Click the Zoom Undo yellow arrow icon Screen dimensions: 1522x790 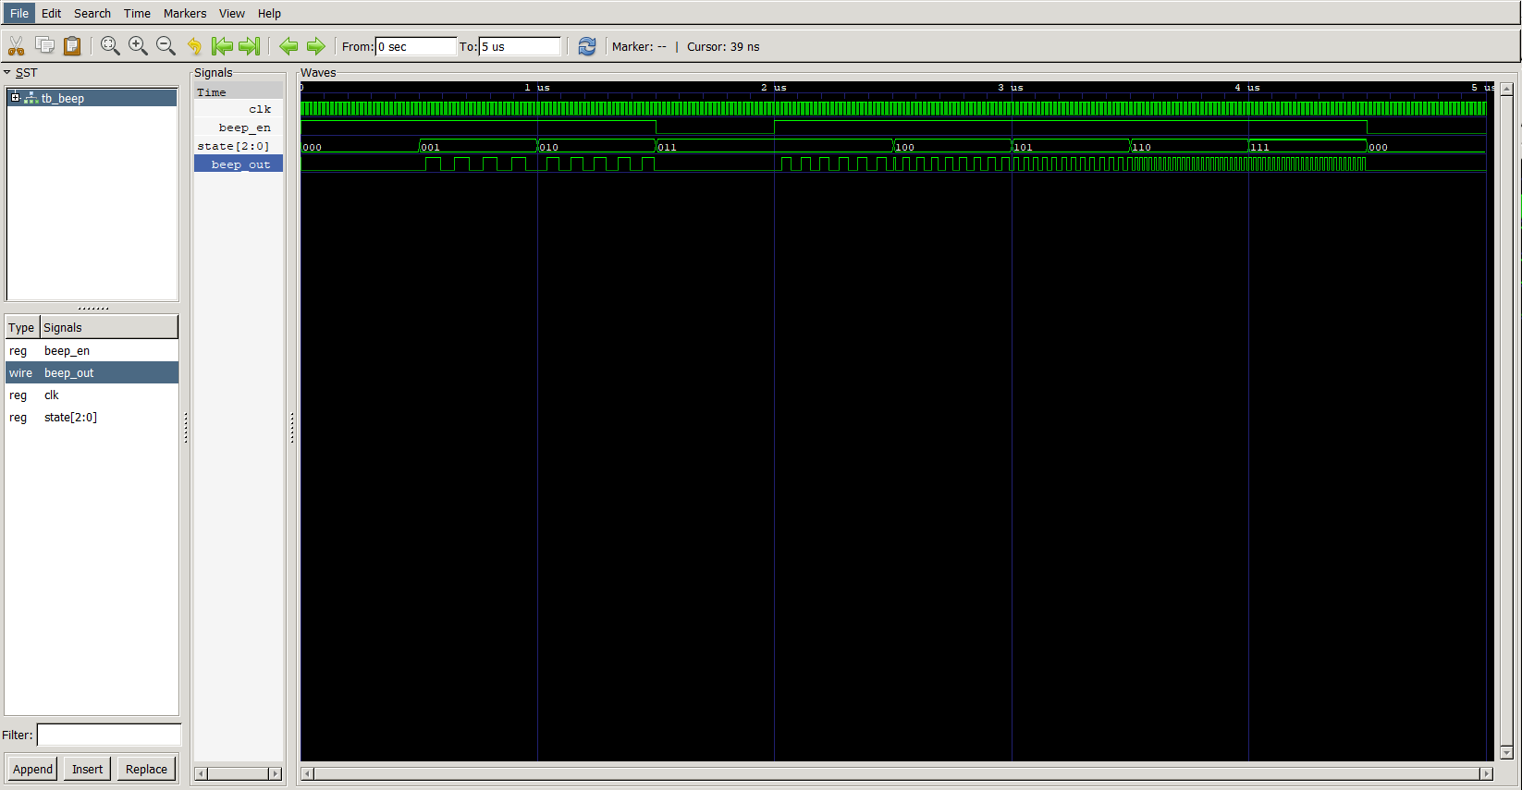194,46
